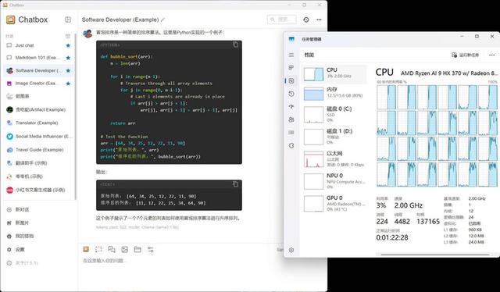Collapse the Chatbox sidebar panel icon
This screenshot has height=292, width=500.
click(68, 20)
